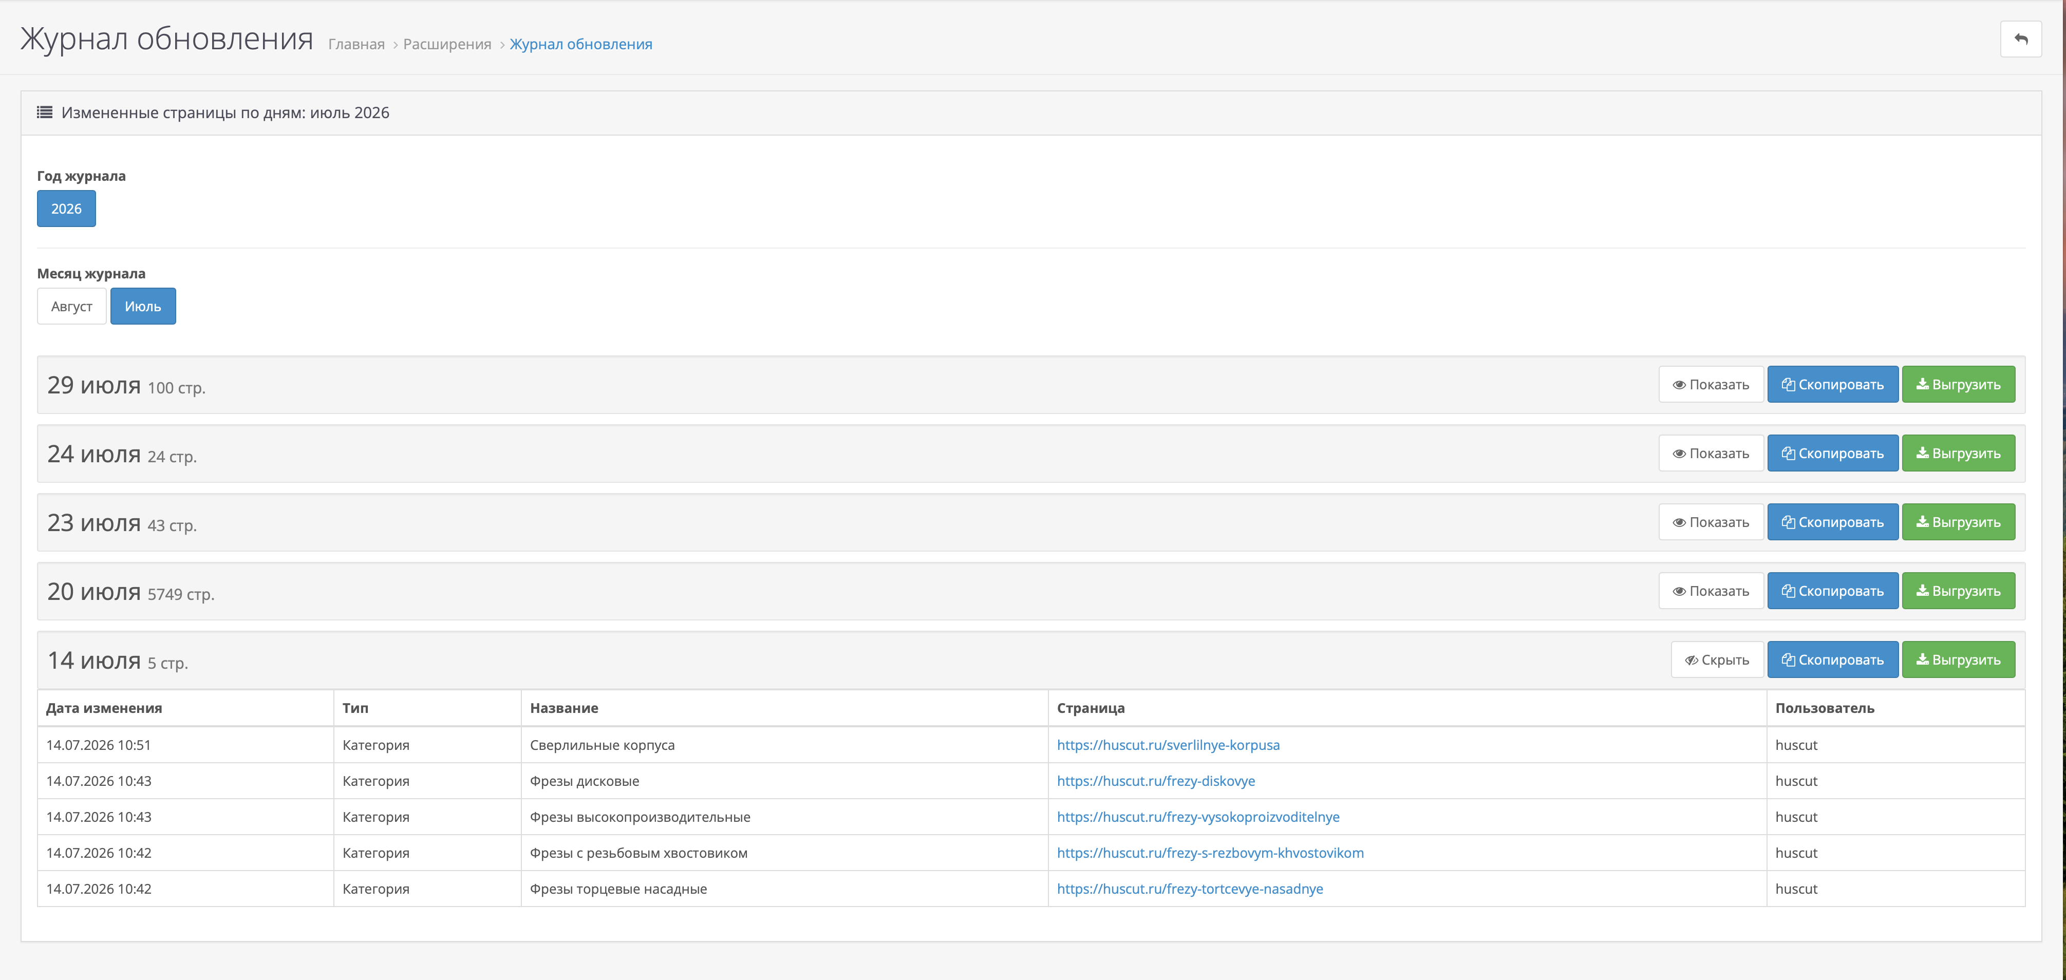Open the frezy-s-rezbovym-khvostovikom link
2066x980 pixels.
pyautogui.click(x=1210, y=853)
